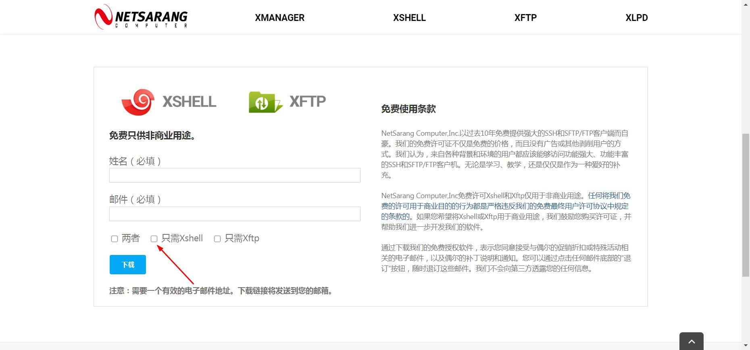Open the XLPD menu item
Image resolution: width=750 pixels, height=350 pixels.
(x=636, y=18)
